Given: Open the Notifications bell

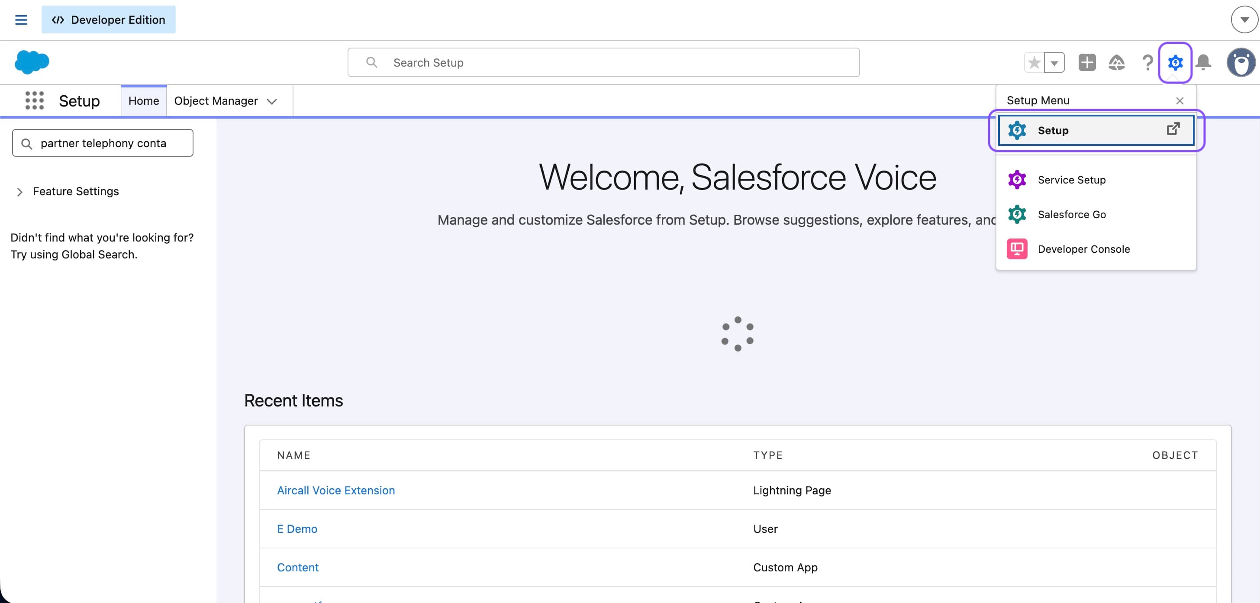Looking at the screenshot, I should pos(1203,63).
